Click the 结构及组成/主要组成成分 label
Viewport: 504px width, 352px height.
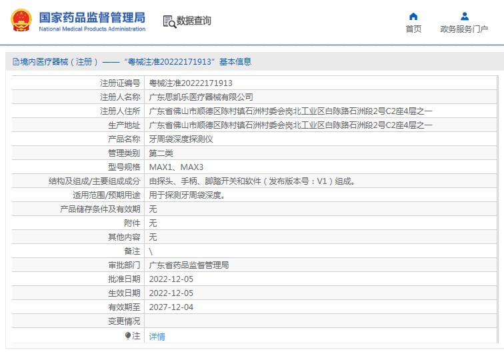95,181
